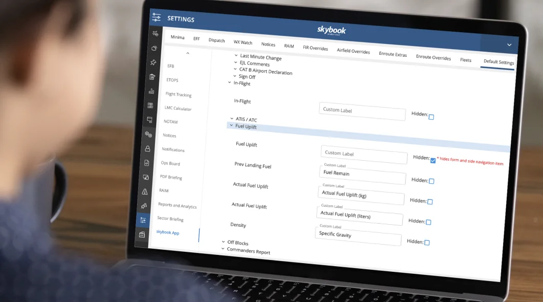Switch to the Minima tab
This screenshot has width=543, height=302.
pos(177,37)
